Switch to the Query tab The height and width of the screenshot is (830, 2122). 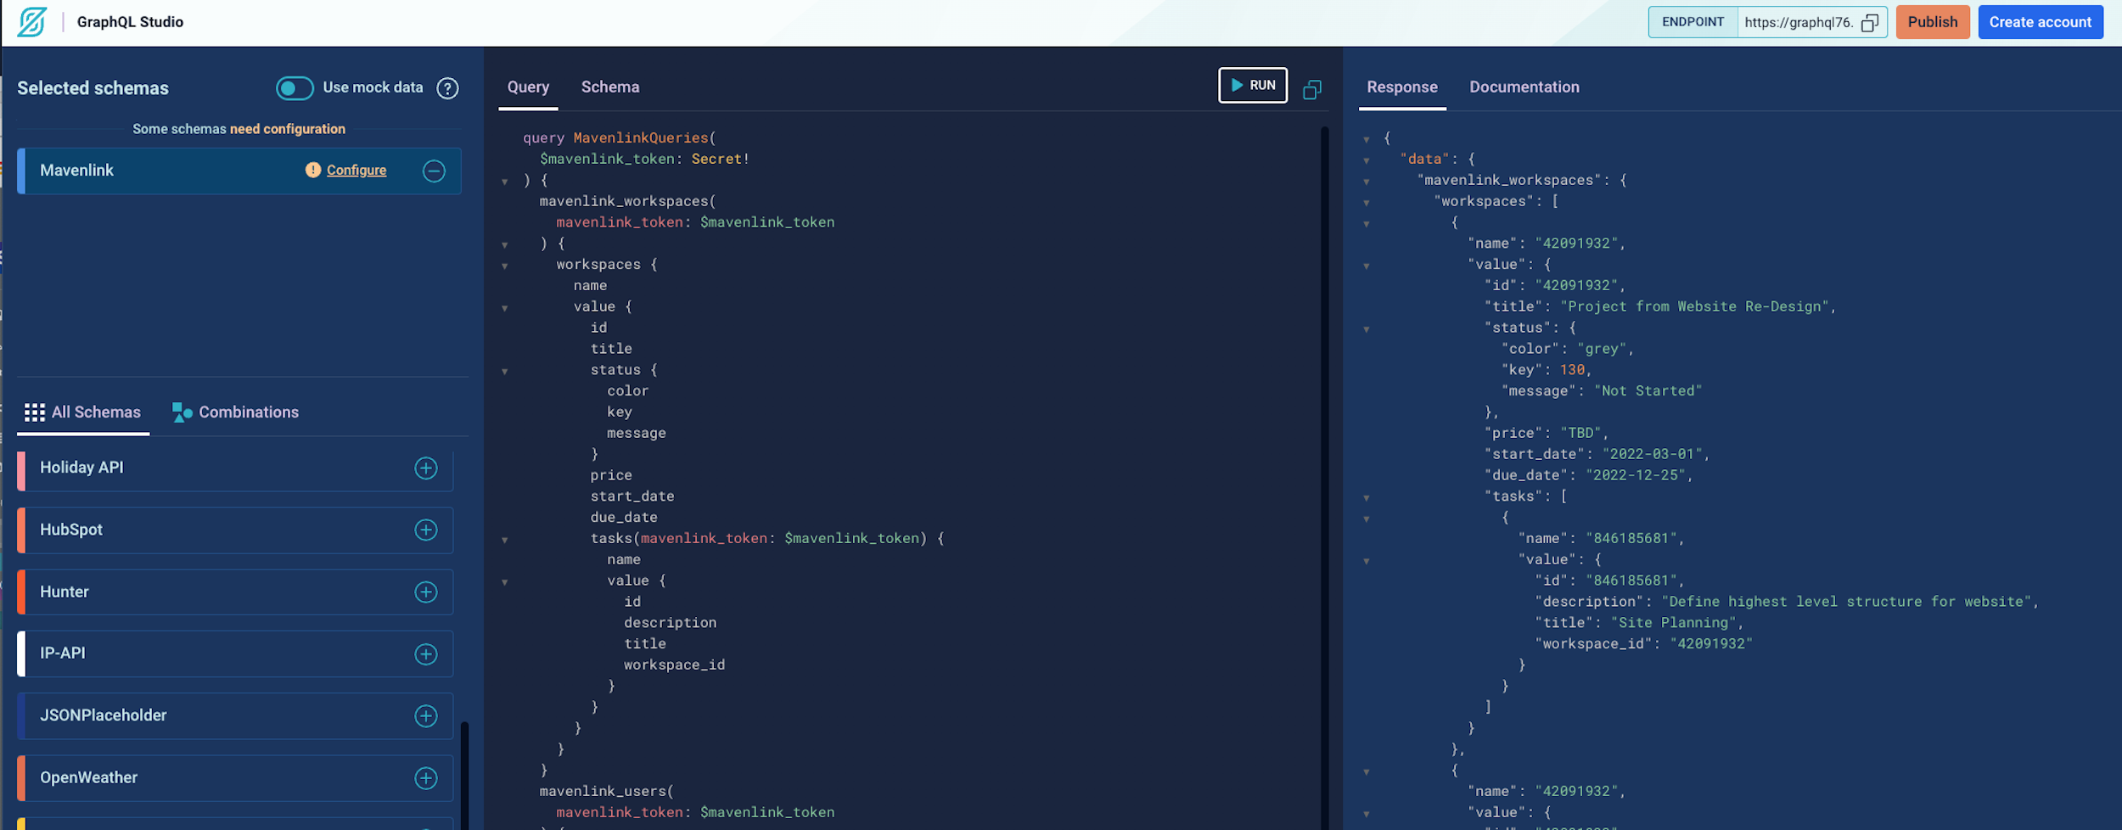coord(528,87)
